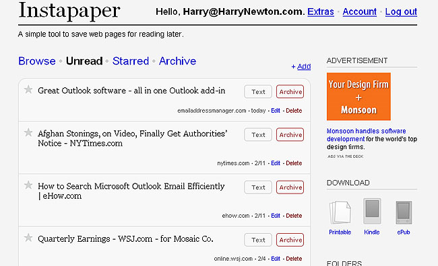Star the How to Search Microsoft Outlook article

pos(28,185)
